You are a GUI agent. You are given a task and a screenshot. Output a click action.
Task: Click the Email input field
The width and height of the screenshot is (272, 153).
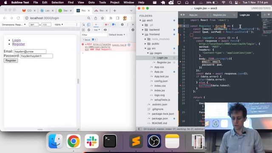pos(30,51)
